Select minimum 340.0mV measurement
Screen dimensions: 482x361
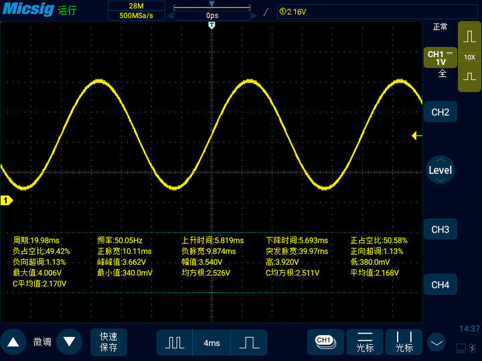125,273
